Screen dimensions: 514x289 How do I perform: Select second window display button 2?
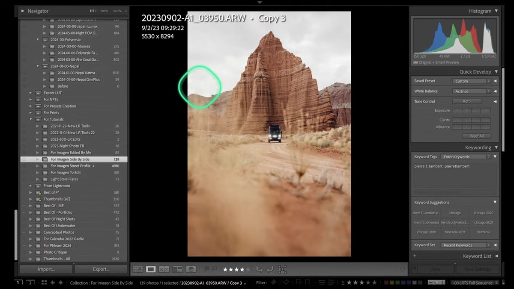click(30, 283)
